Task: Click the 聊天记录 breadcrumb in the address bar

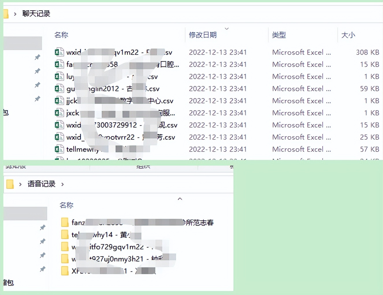Action: tap(36, 14)
